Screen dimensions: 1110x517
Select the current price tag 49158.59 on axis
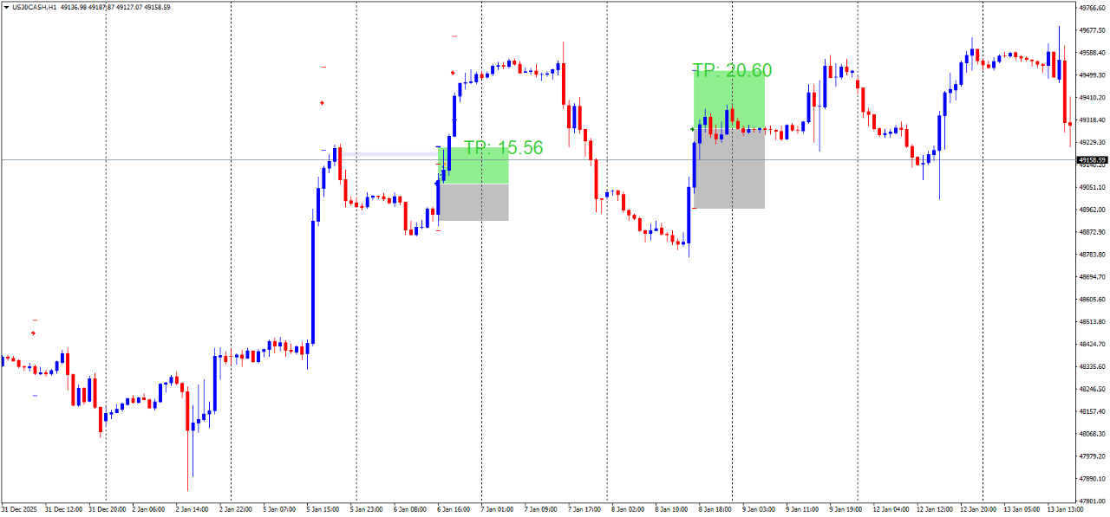1091,160
